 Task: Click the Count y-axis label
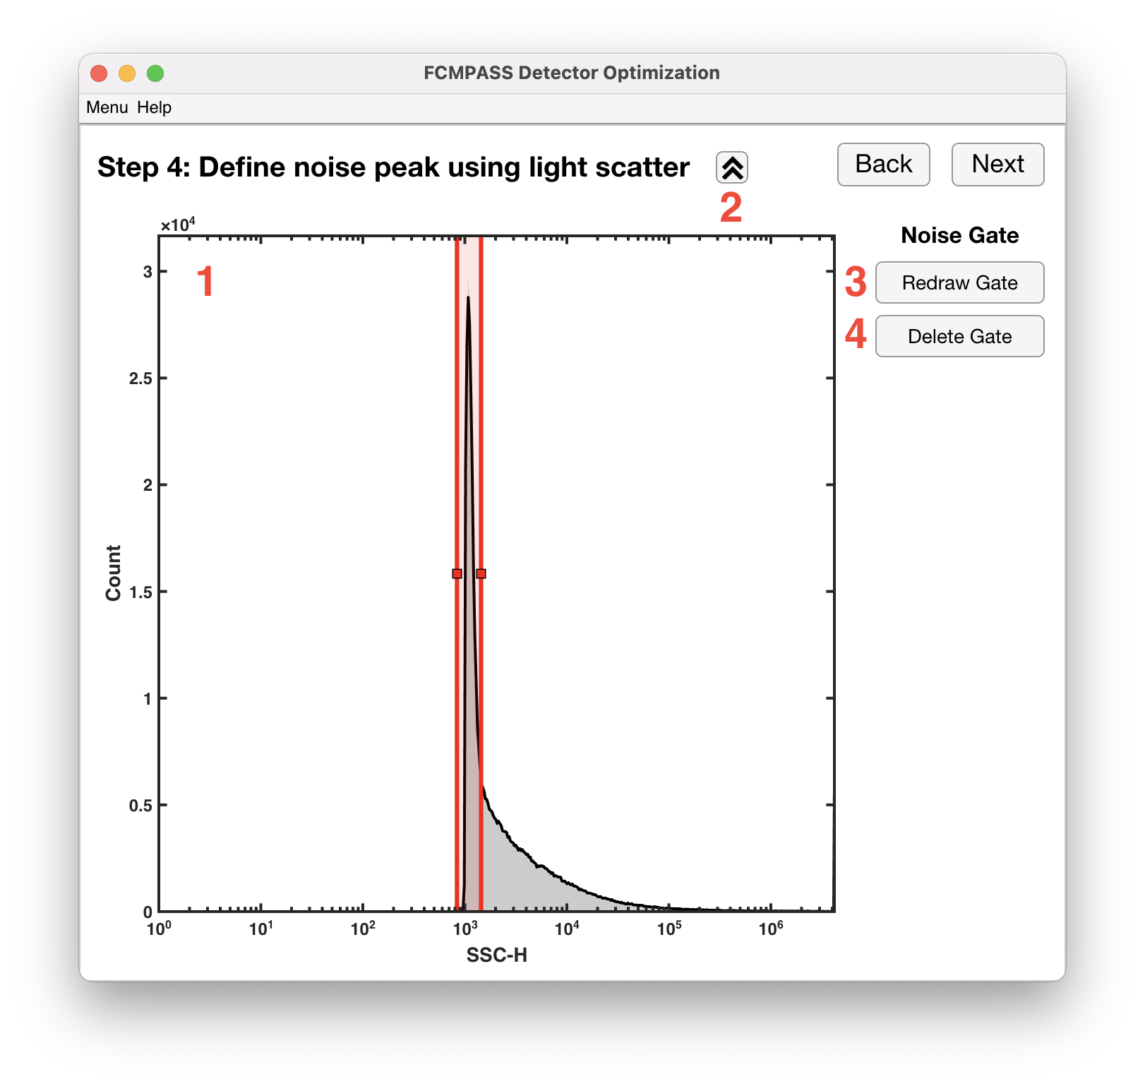(x=113, y=573)
